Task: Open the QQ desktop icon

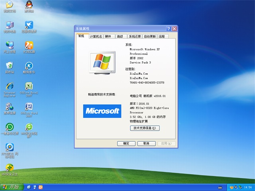Action: (x=29, y=6)
